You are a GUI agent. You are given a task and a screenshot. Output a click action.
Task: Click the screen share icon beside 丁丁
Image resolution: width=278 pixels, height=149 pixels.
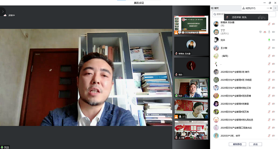[260, 32]
